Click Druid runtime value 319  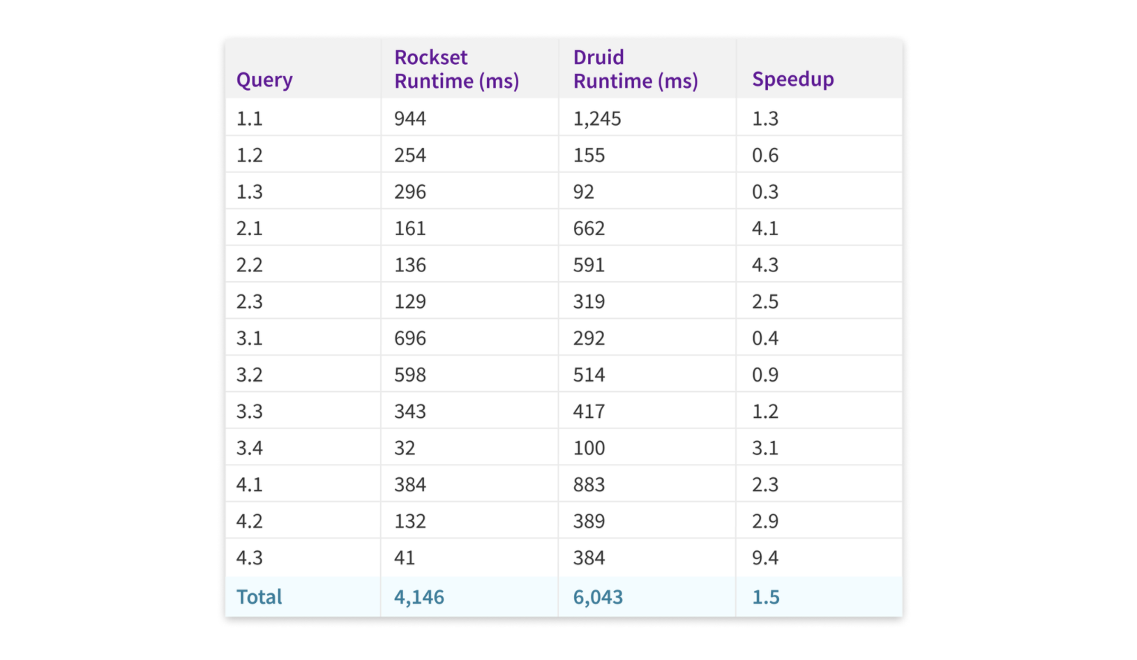pos(589,301)
